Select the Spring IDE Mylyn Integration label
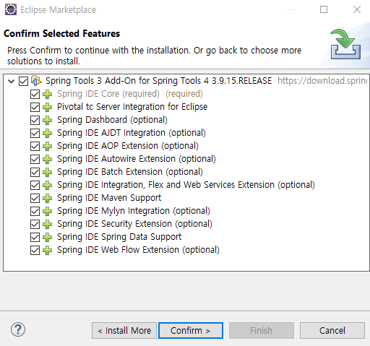Image resolution: width=370 pixels, height=346 pixels. 134,211
